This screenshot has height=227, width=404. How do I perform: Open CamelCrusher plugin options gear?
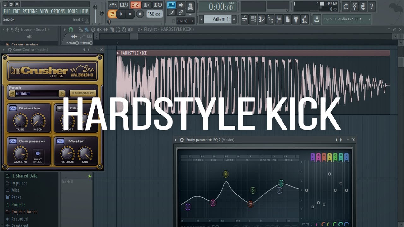[x=9, y=50]
